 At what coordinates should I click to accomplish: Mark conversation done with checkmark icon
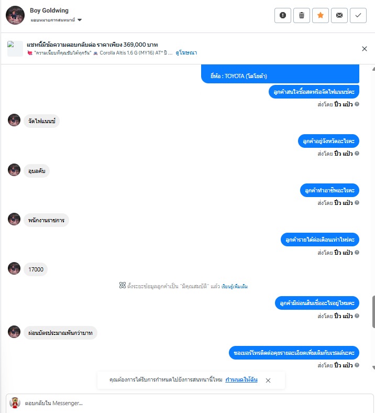tap(358, 15)
